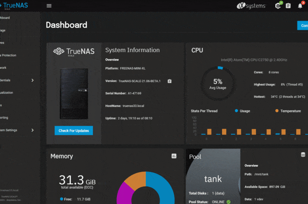Image resolution: width=308 pixels, height=204 pixels.
Task: Click thread 0 temperature bar in chart
Action: 209,132
